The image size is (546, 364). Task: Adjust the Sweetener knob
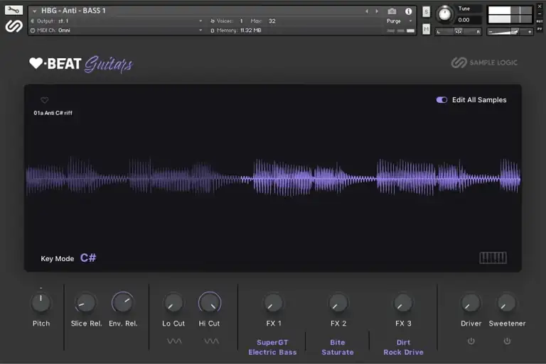506,303
